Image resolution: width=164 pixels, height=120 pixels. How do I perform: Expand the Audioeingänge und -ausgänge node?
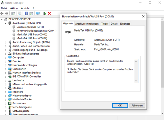click(6, 50)
